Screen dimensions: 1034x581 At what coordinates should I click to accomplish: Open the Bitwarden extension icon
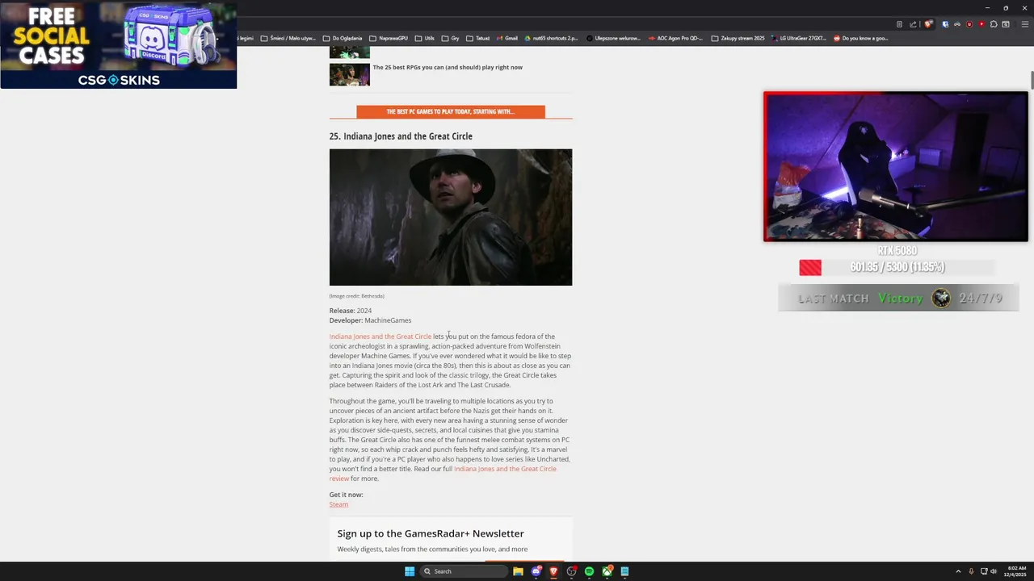coord(945,24)
